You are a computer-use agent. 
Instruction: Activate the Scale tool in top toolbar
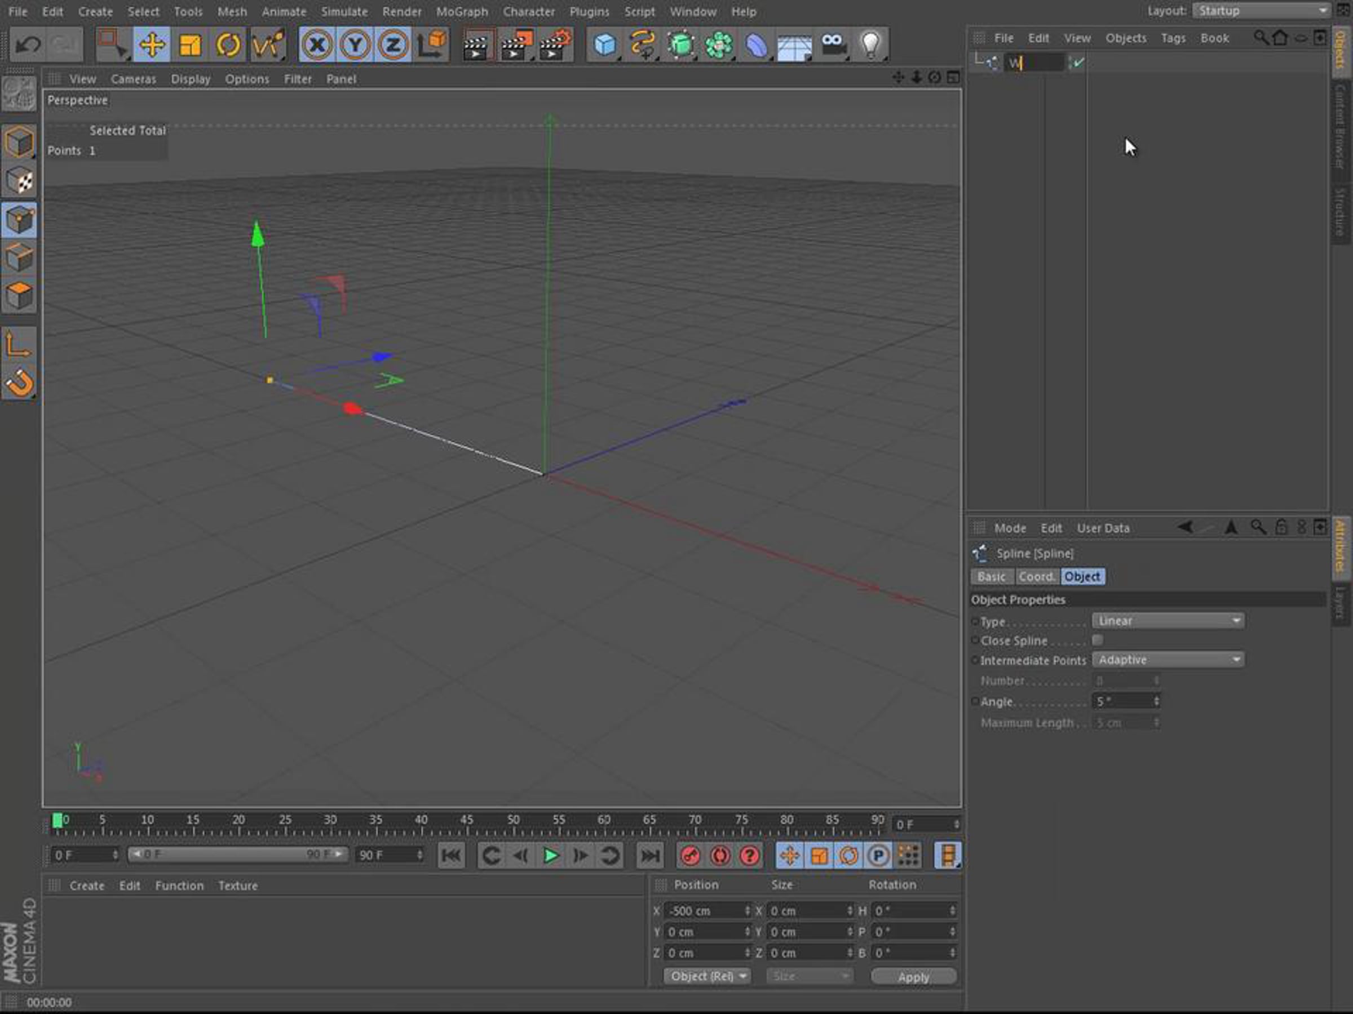pos(189,45)
